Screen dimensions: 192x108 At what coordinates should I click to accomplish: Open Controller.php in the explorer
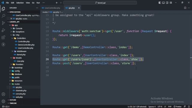(x=24, y=42)
